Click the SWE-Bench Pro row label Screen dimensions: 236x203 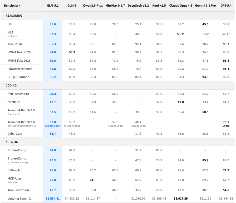coord(18,94)
